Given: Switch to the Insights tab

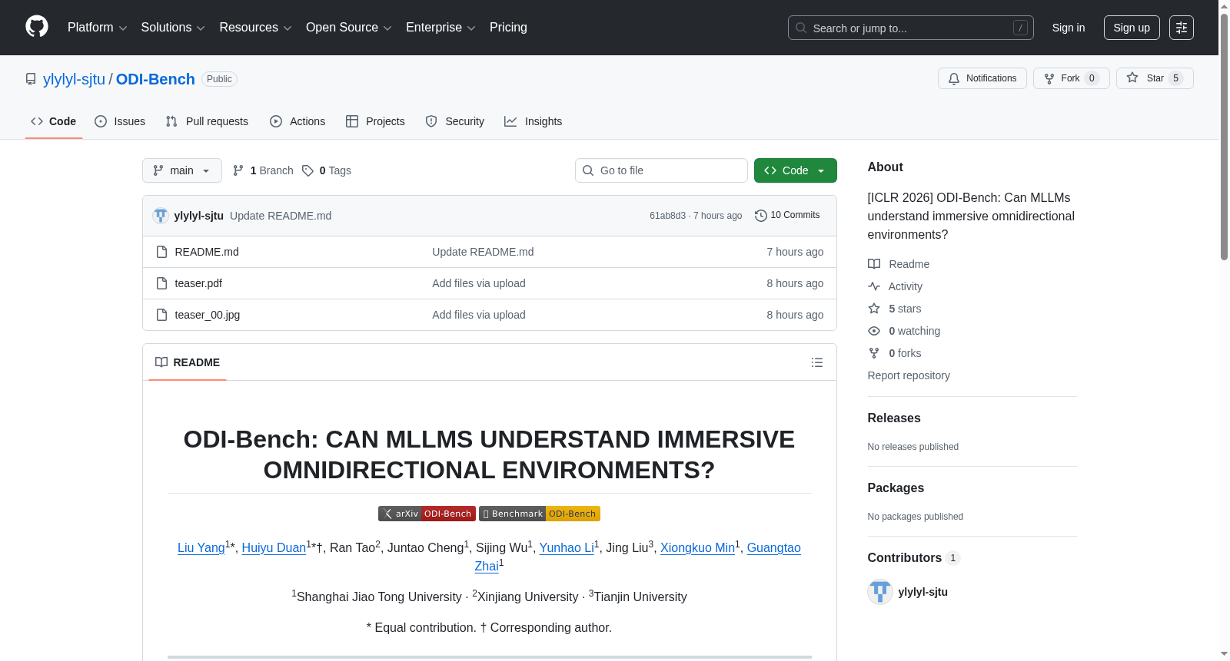Looking at the screenshot, I should [534, 121].
